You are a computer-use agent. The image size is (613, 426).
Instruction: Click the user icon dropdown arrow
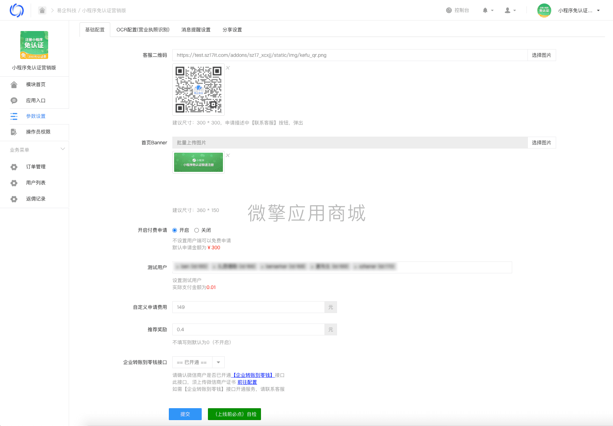(515, 10)
